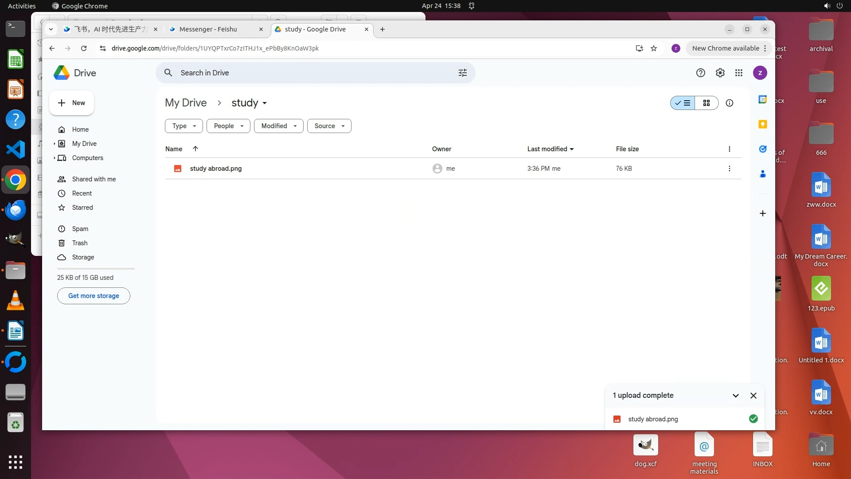
Task: Open Google Tasks side panel icon
Action: point(762,149)
